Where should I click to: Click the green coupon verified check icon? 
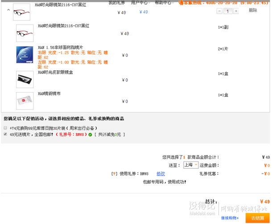click(x=90, y=134)
